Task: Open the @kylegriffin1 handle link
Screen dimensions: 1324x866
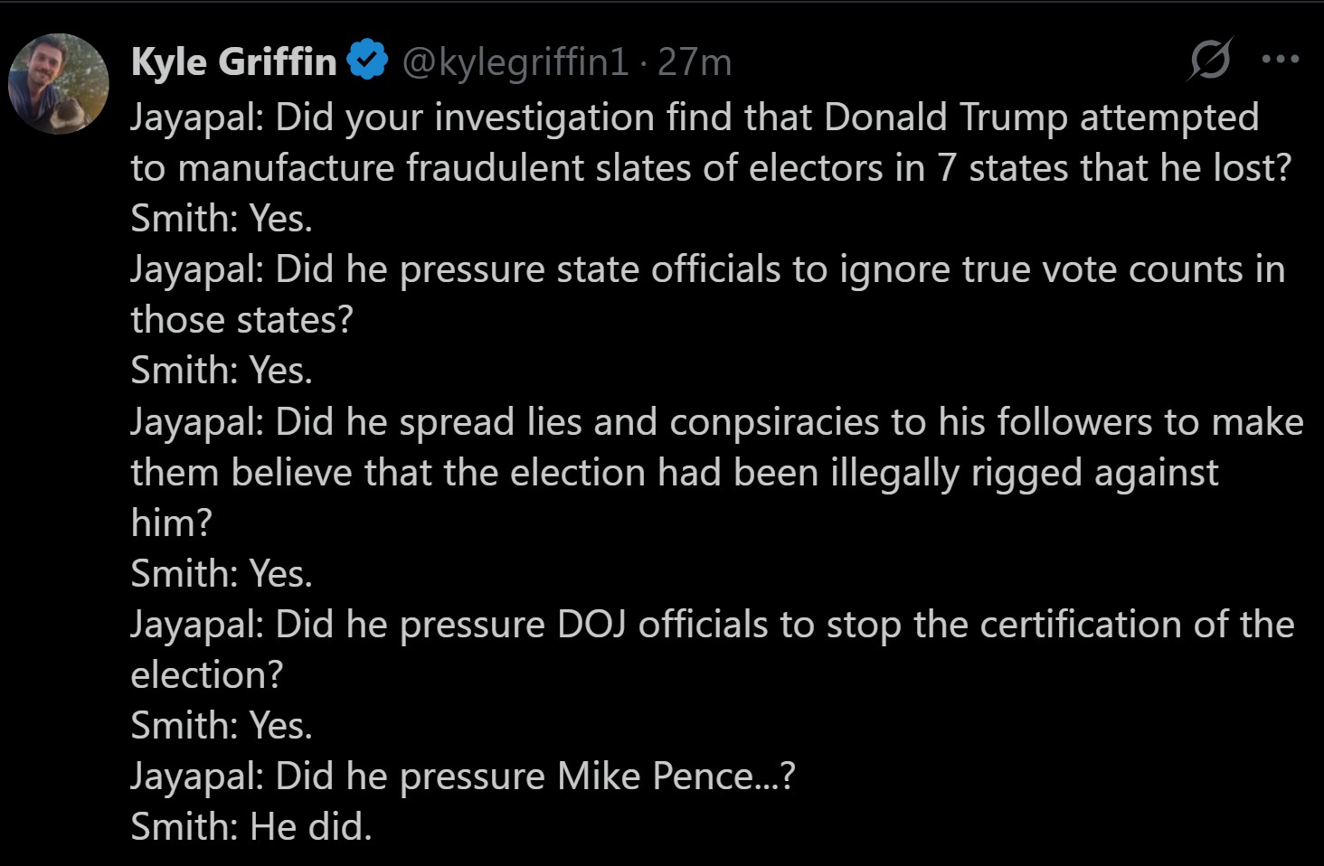Action: [x=515, y=61]
